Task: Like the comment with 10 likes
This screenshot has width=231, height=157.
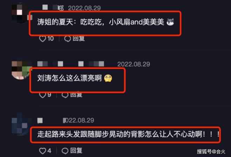Action: tap(43, 39)
